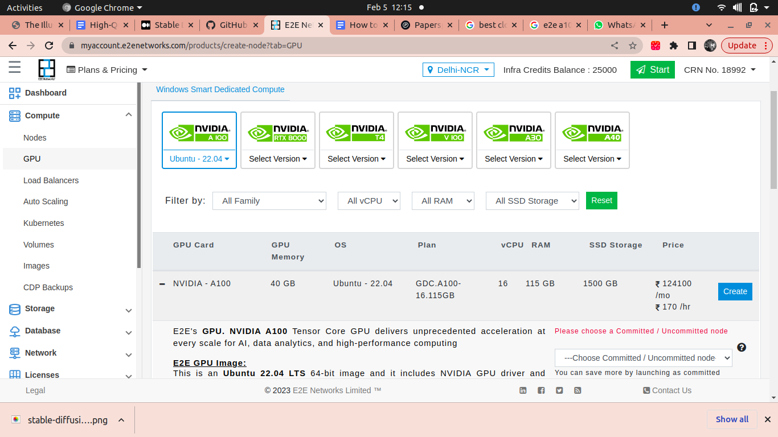The height and width of the screenshot is (437, 778).
Task: Click the page vertical scrollbar
Action: (773, 139)
